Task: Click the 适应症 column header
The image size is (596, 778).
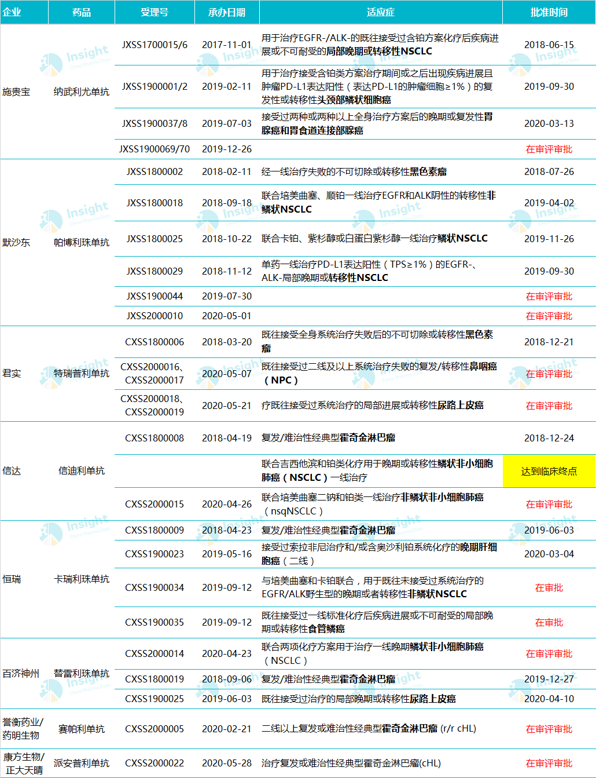Action: pos(381,12)
